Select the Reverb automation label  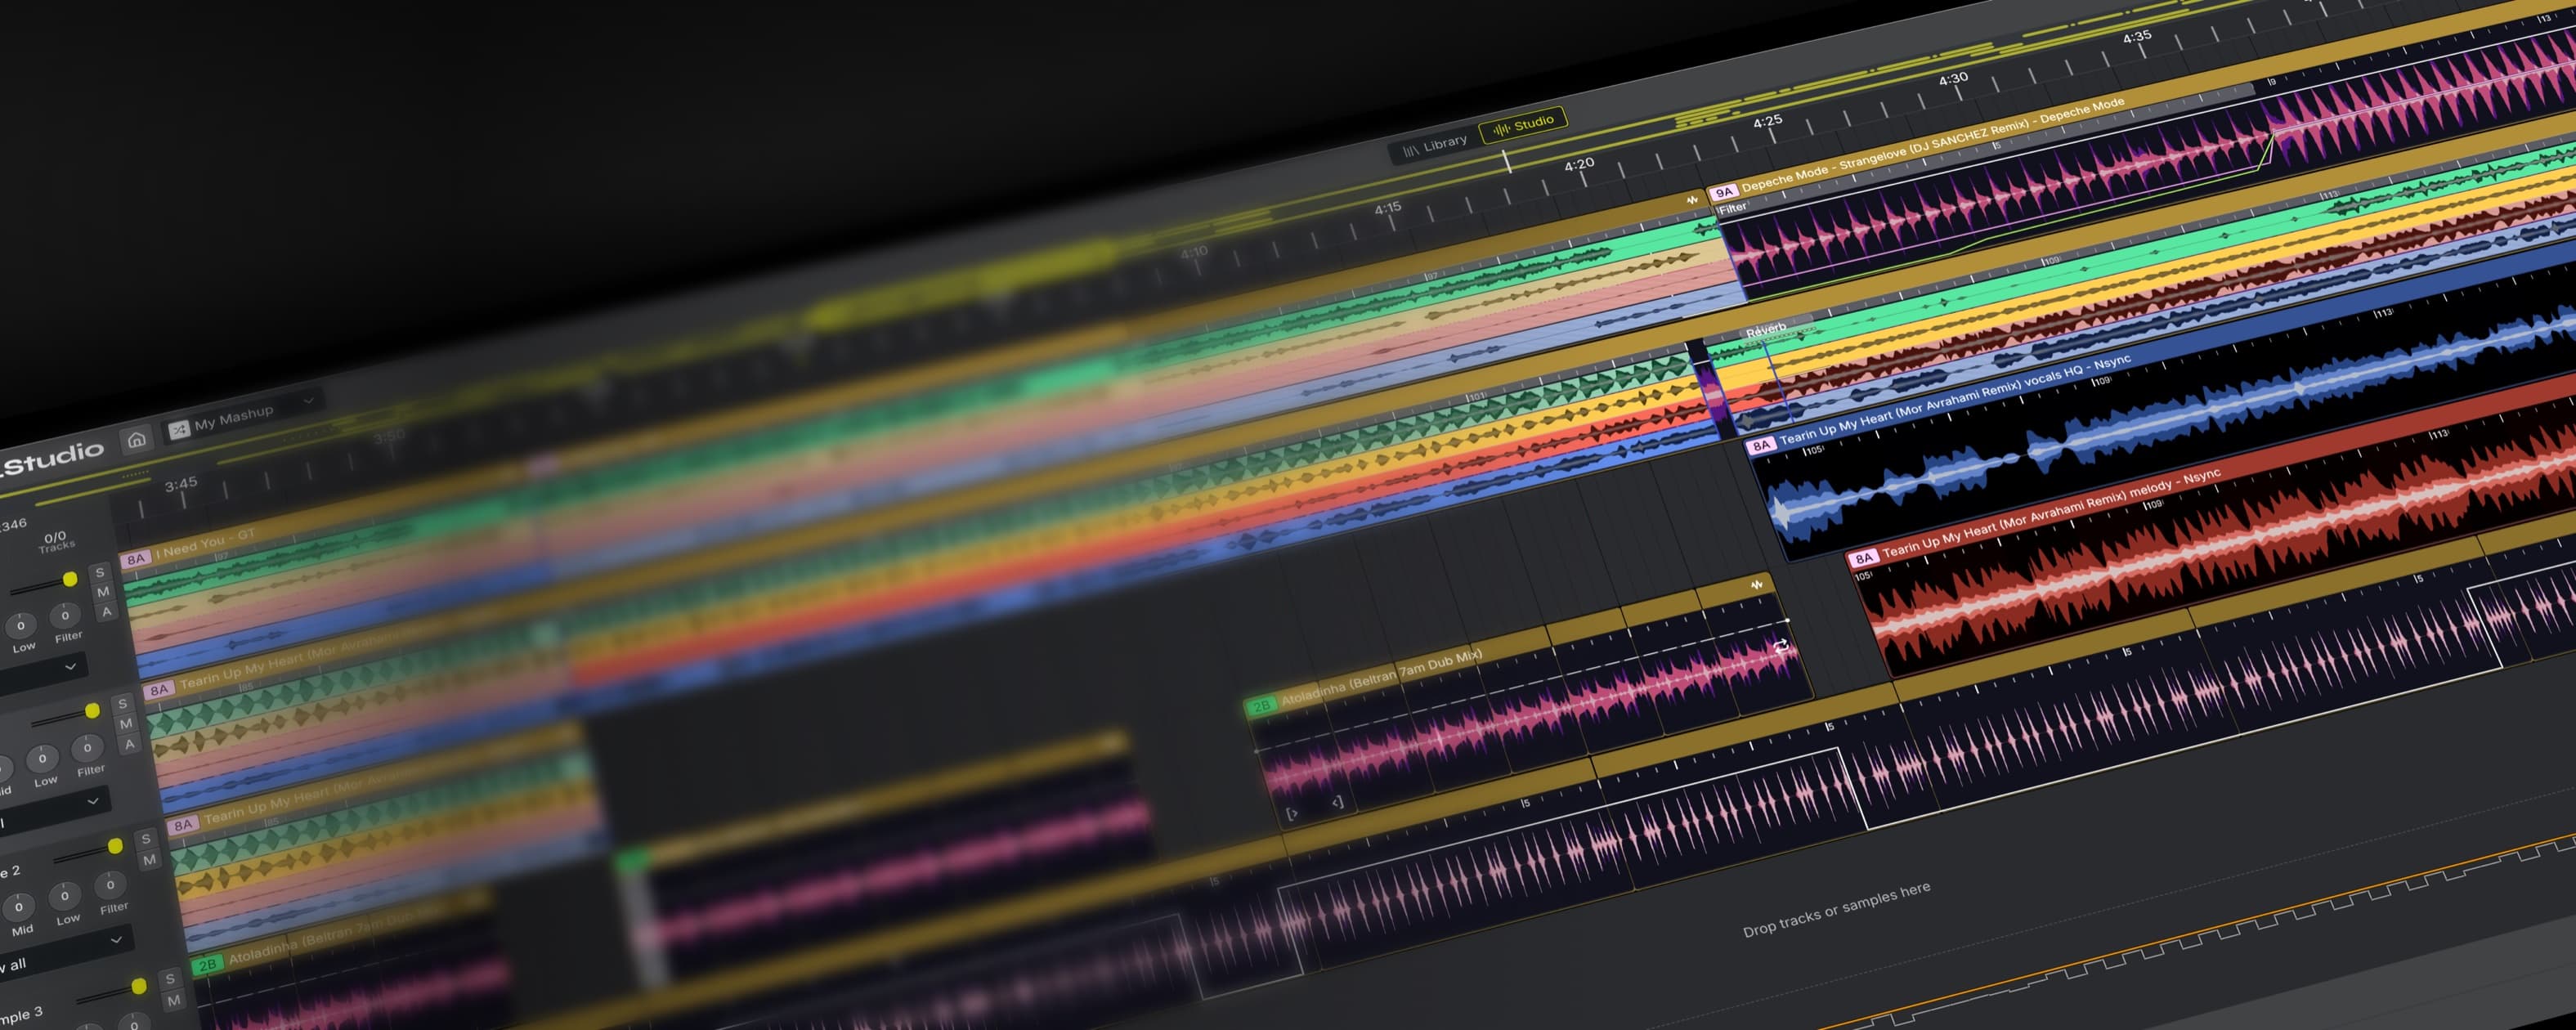pos(1766,329)
